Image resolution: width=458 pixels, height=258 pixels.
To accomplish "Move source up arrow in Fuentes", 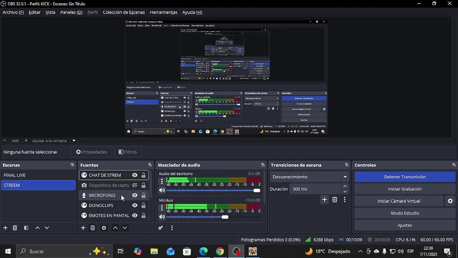I will (x=115, y=228).
